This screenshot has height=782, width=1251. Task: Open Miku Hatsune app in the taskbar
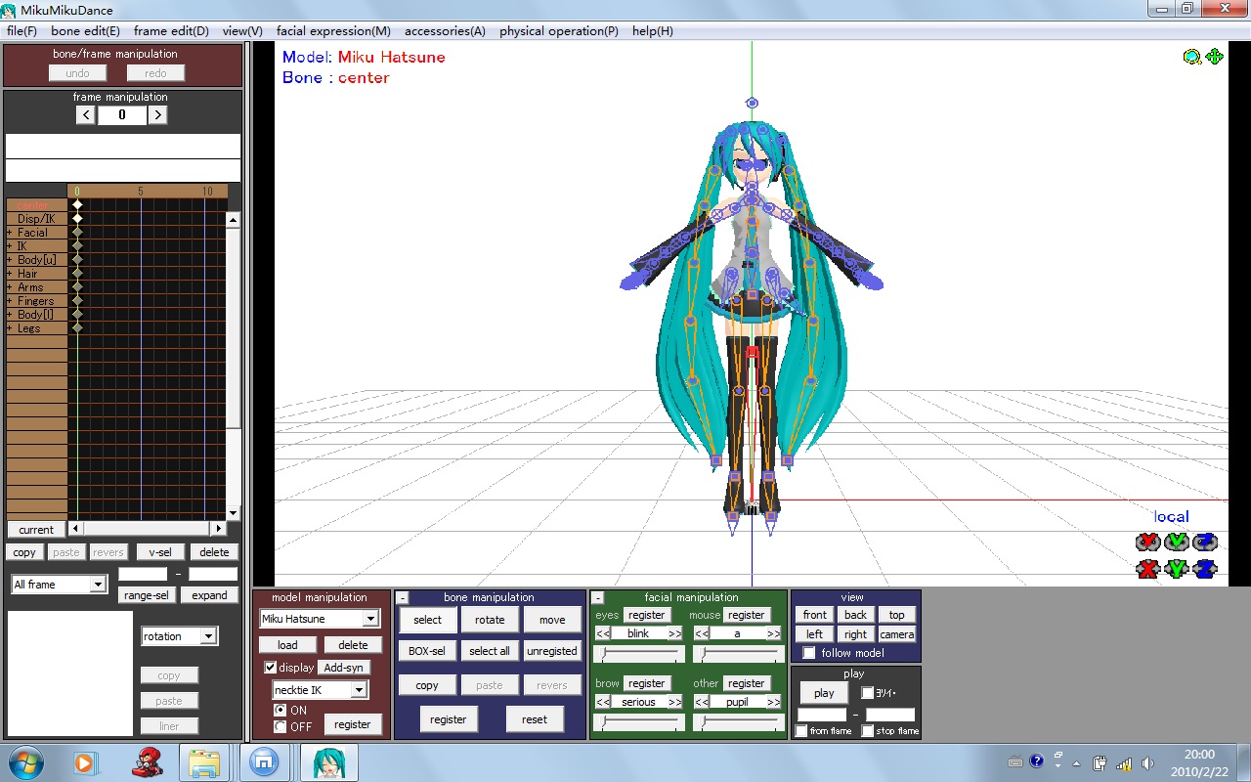329,762
